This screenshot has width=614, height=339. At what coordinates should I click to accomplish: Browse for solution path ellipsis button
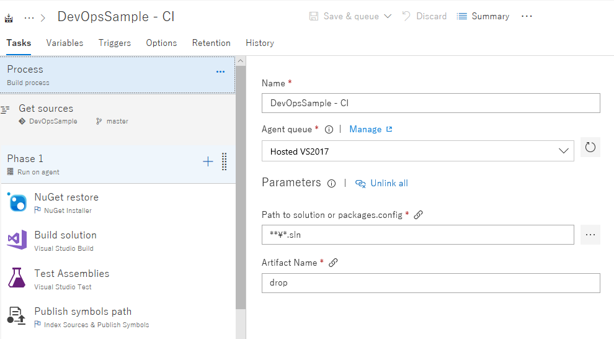pos(590,235)
